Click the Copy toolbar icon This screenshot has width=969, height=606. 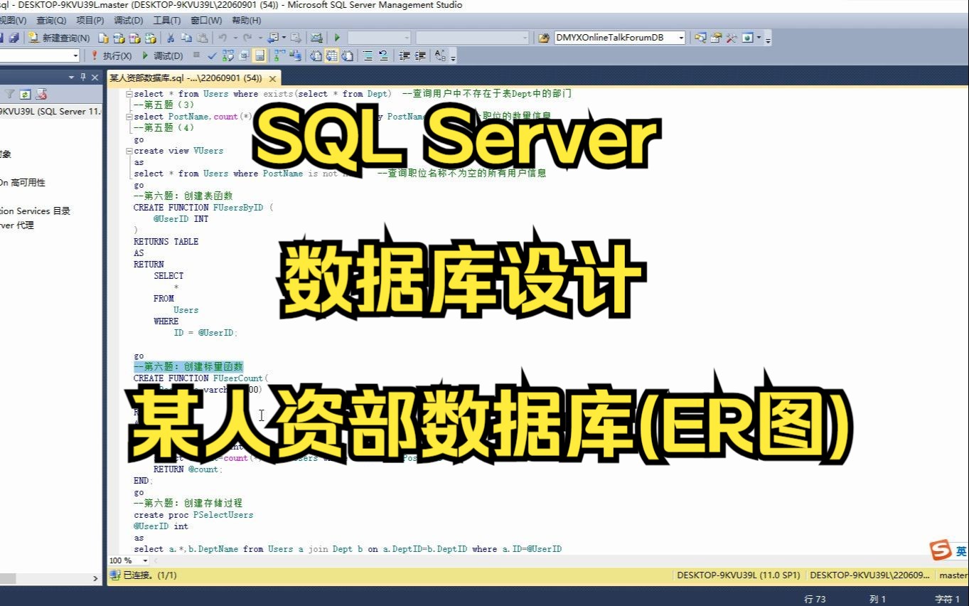[186, 38]
